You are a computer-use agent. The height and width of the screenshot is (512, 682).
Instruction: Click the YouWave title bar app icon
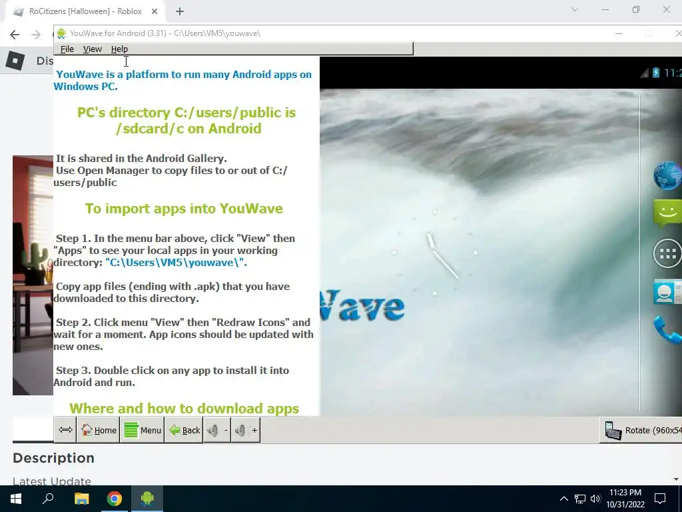[61, 33]
